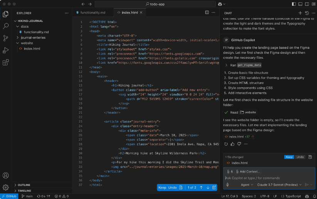Click Add Context button
This screenshot has width=317, height=199.
[248, 172]
